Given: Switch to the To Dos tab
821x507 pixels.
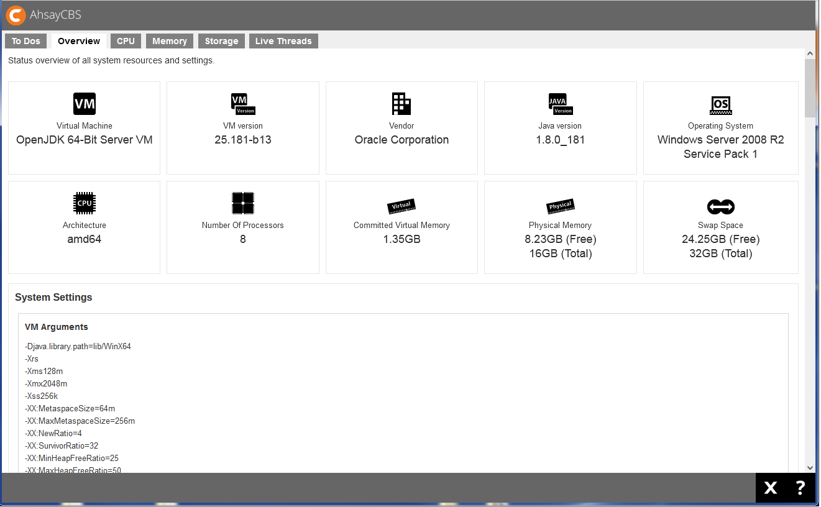Looking at the screenshot, I should [25, 40].
